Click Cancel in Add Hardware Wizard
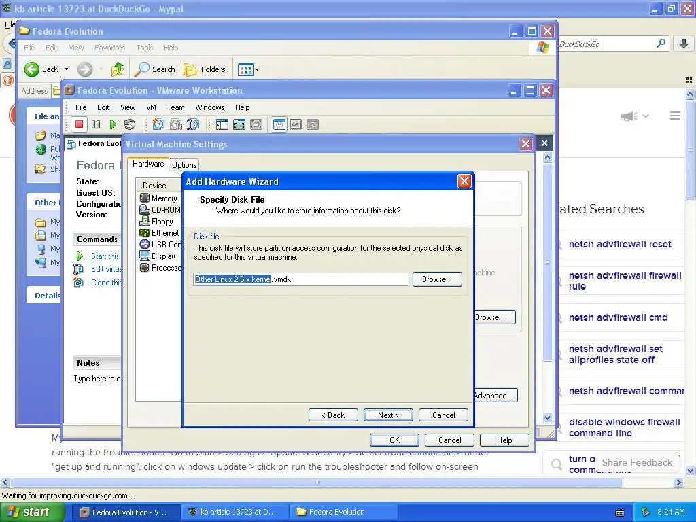Viewport: 696px width, 522px height. pos(443,415)
